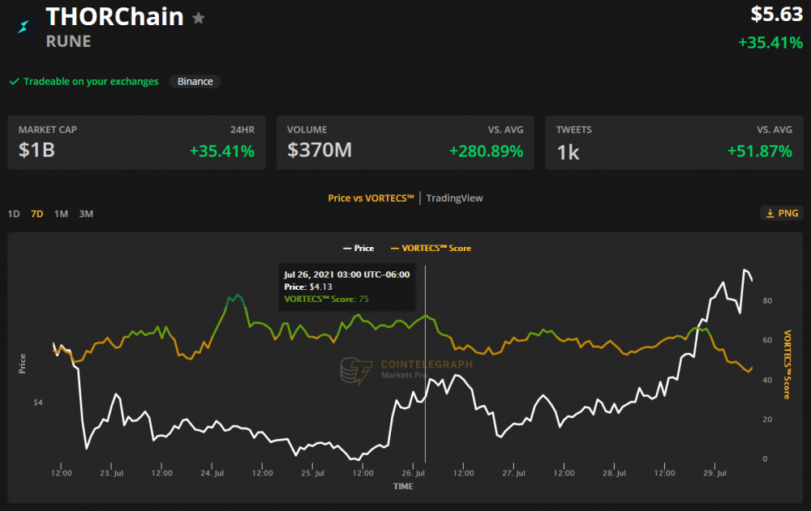Viewport: 811px width, 511px height.
Task: Click the PNG download arrow icon
Action: tap(770, 214)
